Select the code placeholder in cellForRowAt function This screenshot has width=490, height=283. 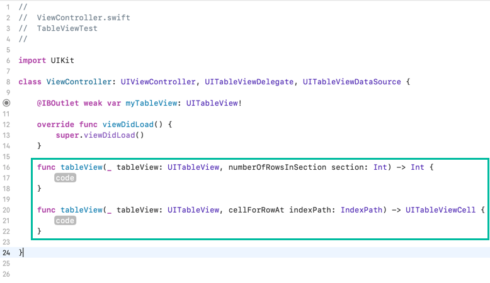coord(65,221)
